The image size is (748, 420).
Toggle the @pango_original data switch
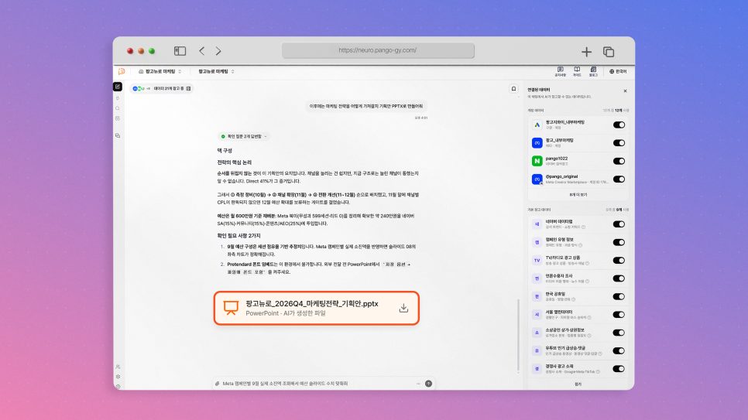coord(619,179)
